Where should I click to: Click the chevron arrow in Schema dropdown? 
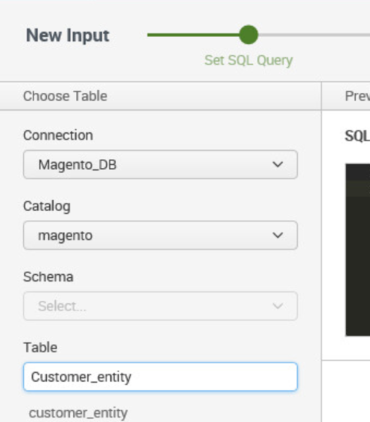pos(278,306)
